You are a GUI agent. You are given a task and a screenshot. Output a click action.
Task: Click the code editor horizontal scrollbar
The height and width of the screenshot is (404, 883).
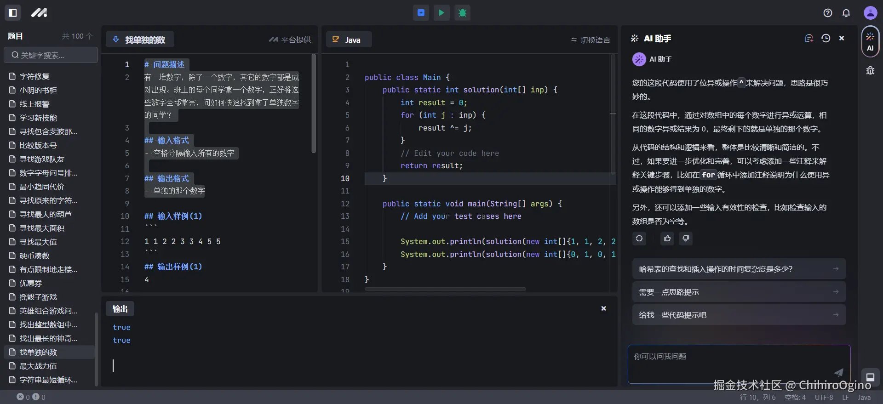tap(445, 289)
